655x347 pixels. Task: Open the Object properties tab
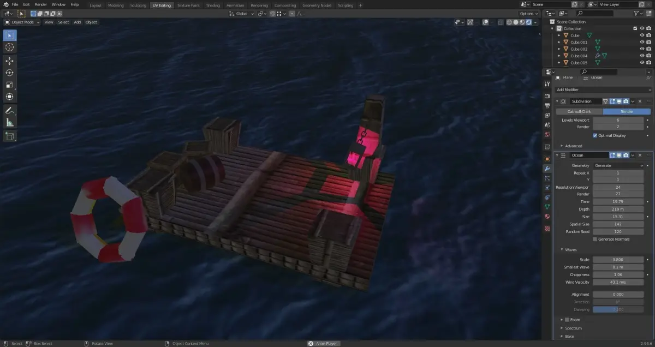tap(547, 159)
